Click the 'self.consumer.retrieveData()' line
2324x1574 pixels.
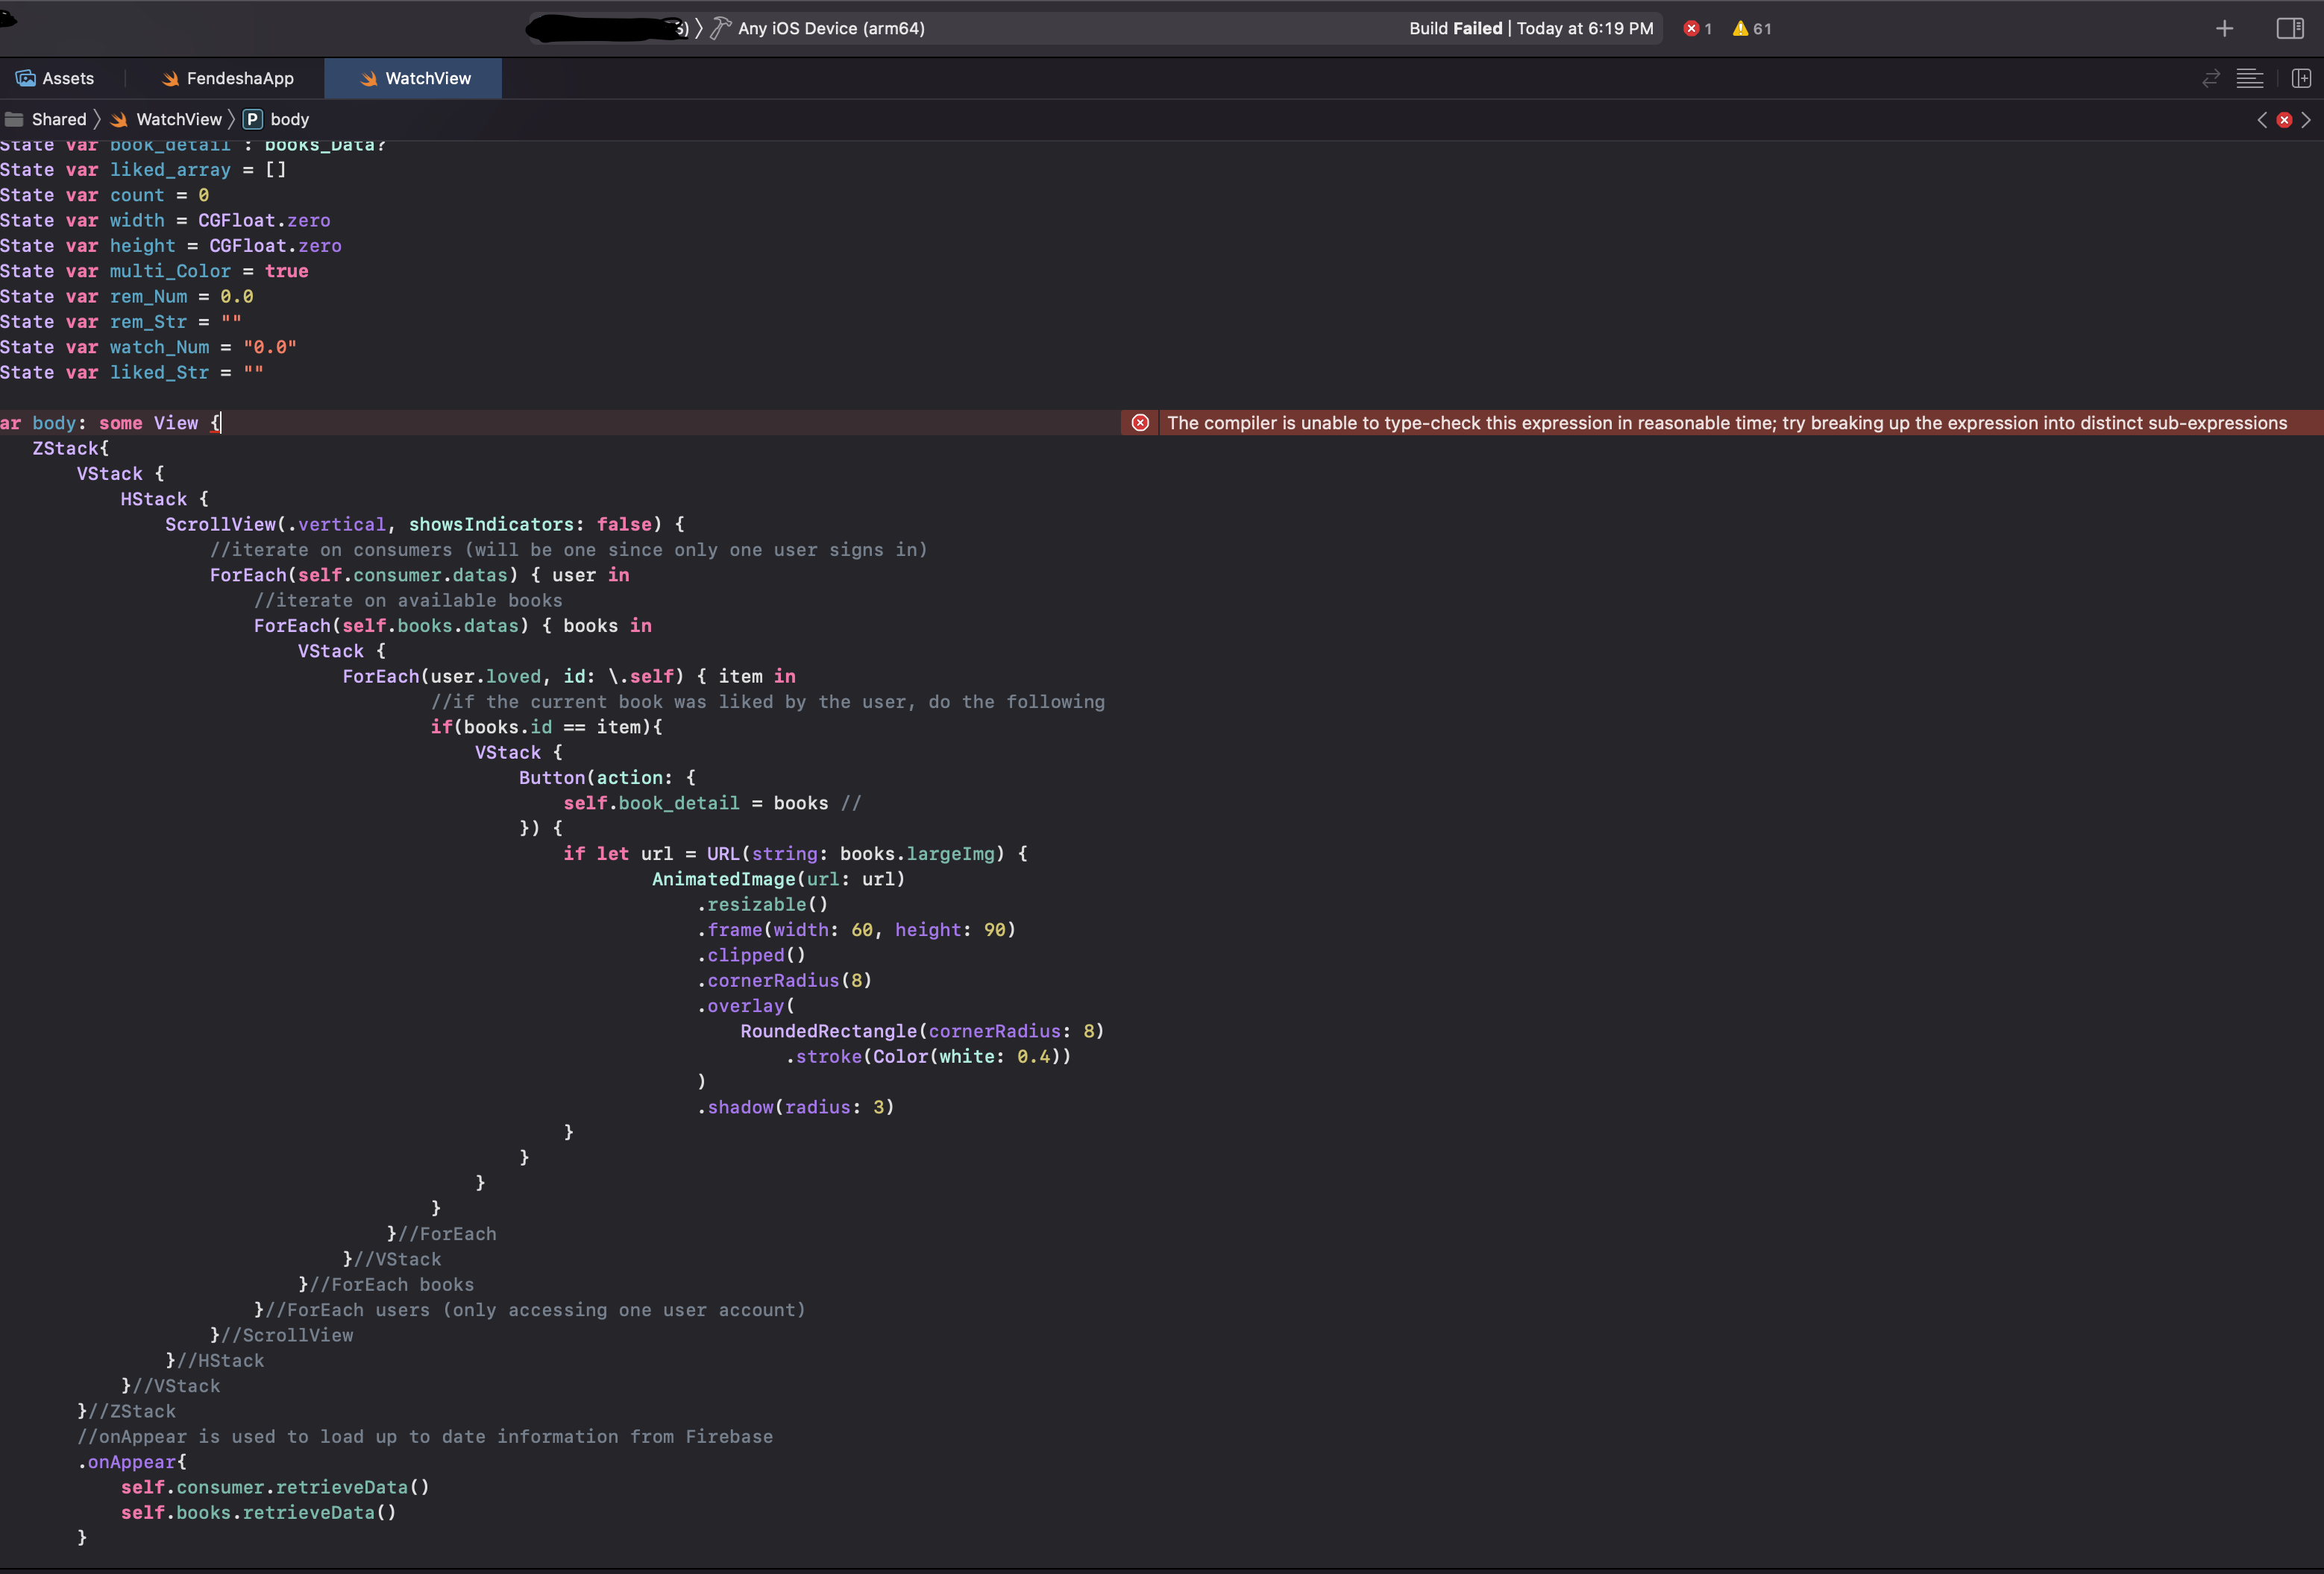(x=275, y=1487)
